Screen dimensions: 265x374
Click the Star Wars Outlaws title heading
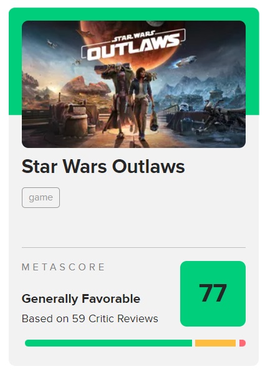coord(103,166)
